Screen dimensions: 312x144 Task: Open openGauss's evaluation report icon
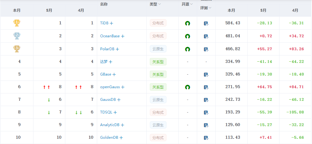(206, 87)
